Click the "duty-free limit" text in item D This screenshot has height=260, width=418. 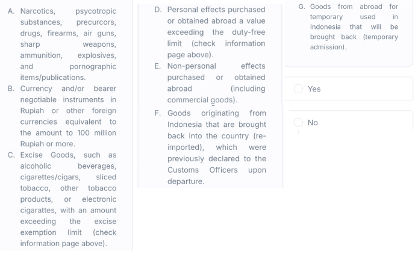[216, 37]
